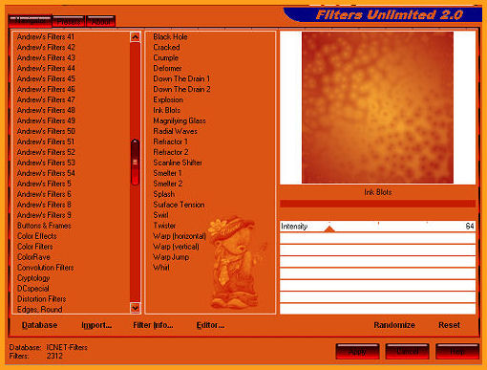Screen dimensions: 487x370
Task: Open the Import... dialog
Action: 96,325
